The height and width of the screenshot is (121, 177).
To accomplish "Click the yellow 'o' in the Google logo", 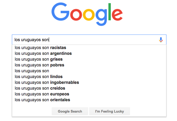I will [89, 15].
